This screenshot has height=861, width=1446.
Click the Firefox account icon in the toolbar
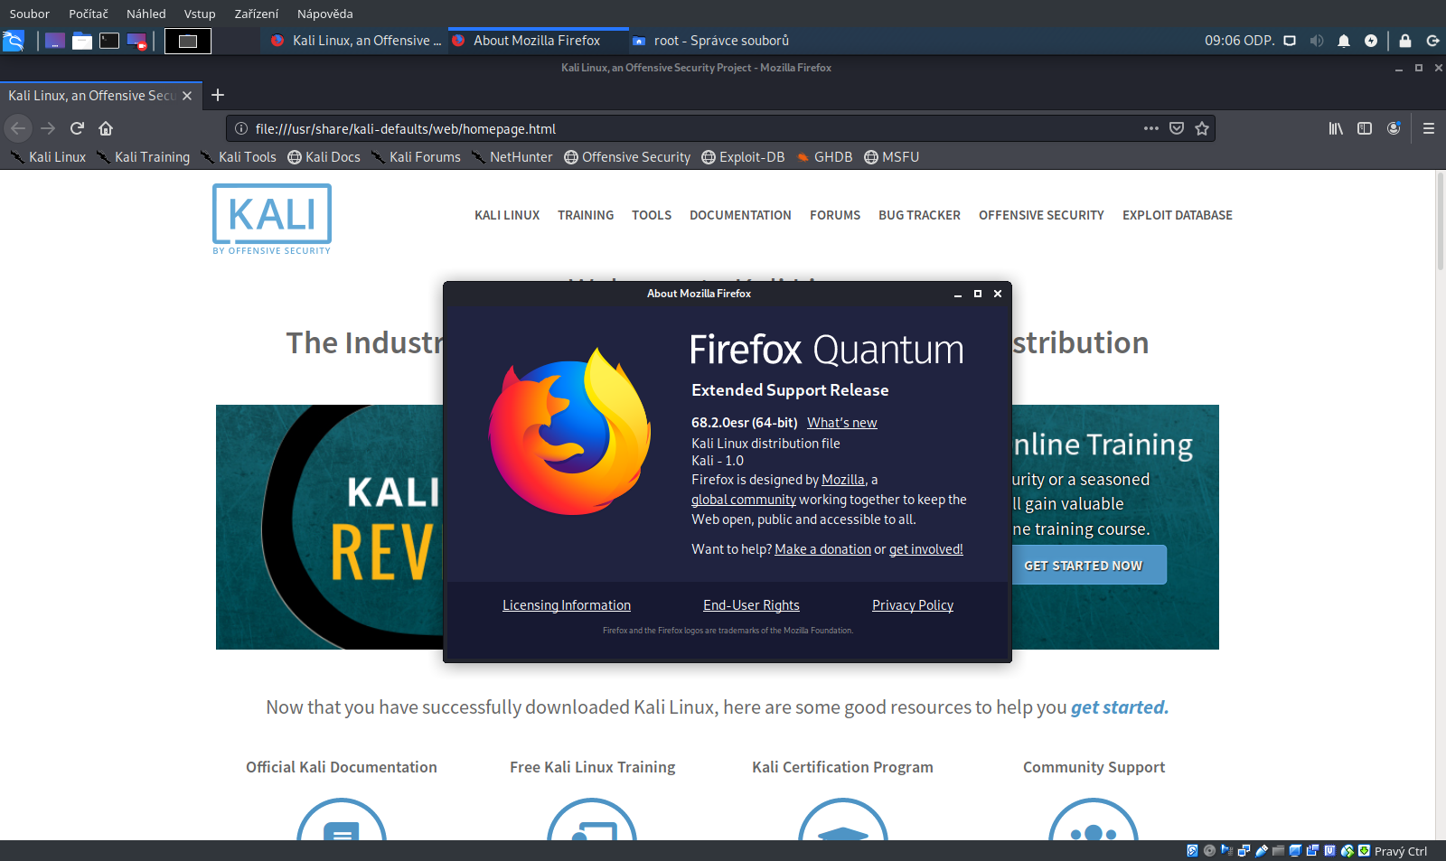[x=1394, y=128]
